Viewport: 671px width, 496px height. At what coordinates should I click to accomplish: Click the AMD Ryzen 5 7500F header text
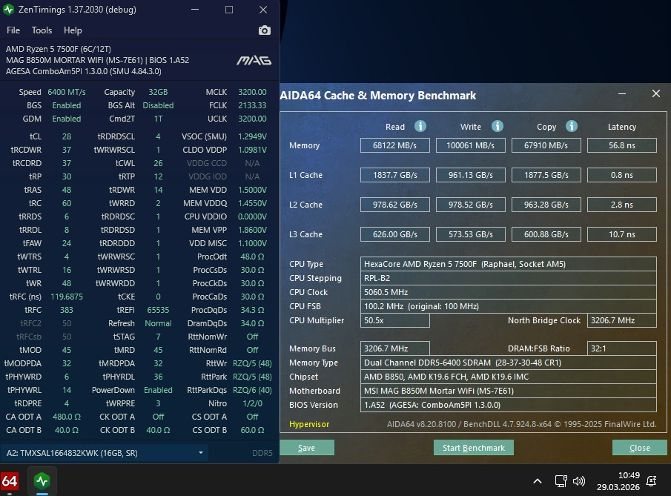58,49
